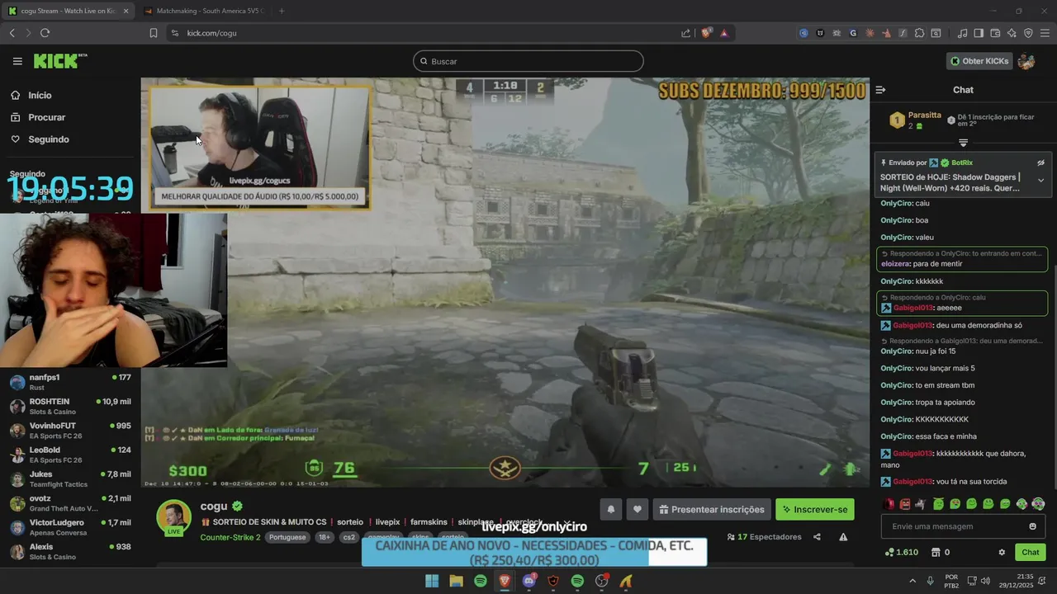Open ovotz channel in sidebar
The image size is (1057, 594).
pyautogui.click(x=70, y=503)
